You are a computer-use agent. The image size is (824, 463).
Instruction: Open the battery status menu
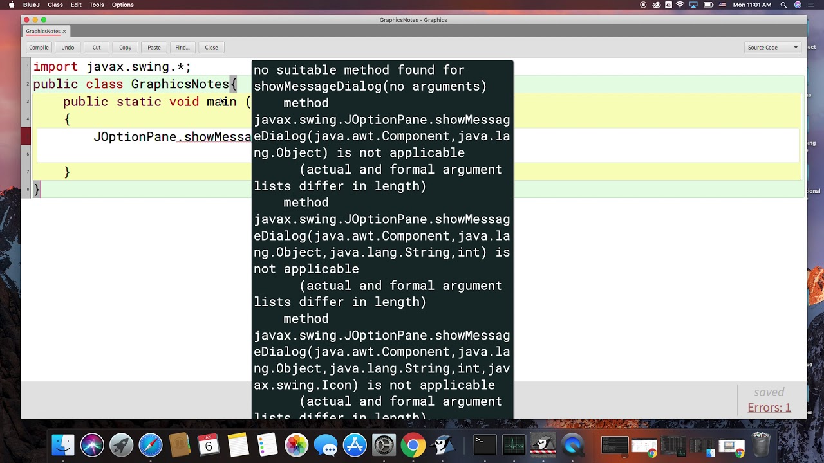(708, 5)
